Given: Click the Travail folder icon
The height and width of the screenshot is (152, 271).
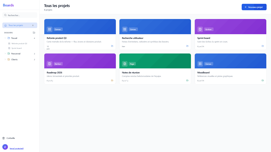Looking at the screenshot, I should click(9, 38).
